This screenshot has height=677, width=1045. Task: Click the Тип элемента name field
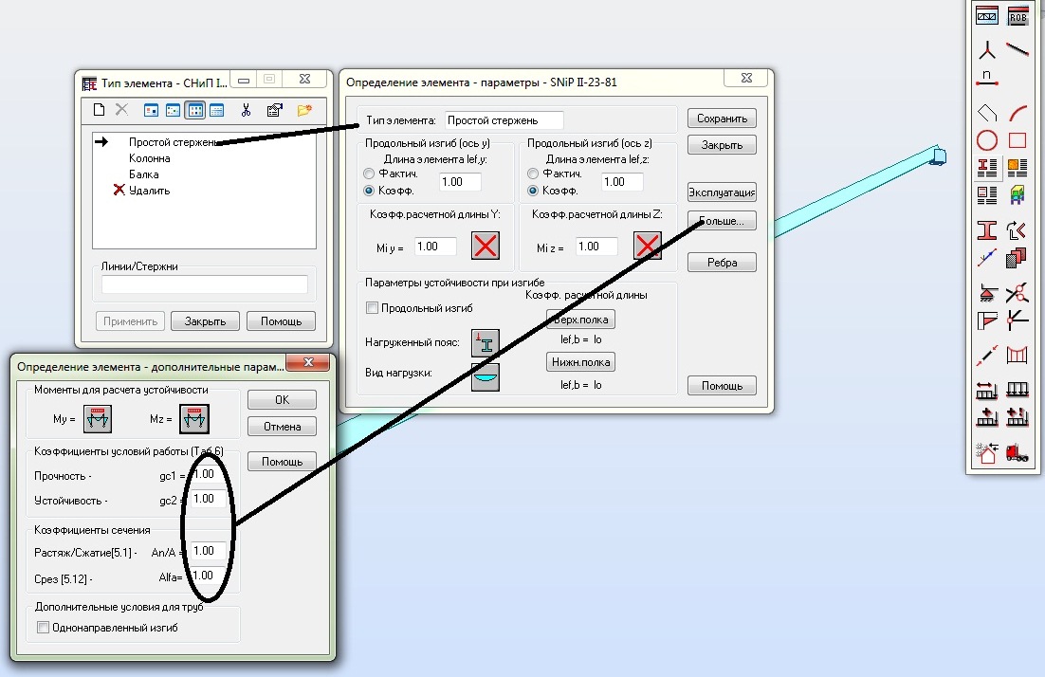point(504,120)
